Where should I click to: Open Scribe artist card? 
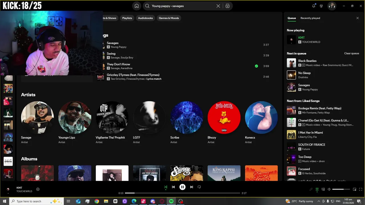187,122
